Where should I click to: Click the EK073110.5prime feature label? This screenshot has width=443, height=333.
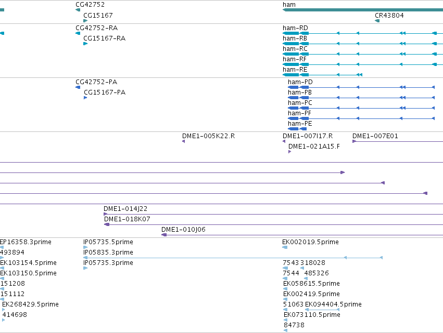(x=312, y=315)
